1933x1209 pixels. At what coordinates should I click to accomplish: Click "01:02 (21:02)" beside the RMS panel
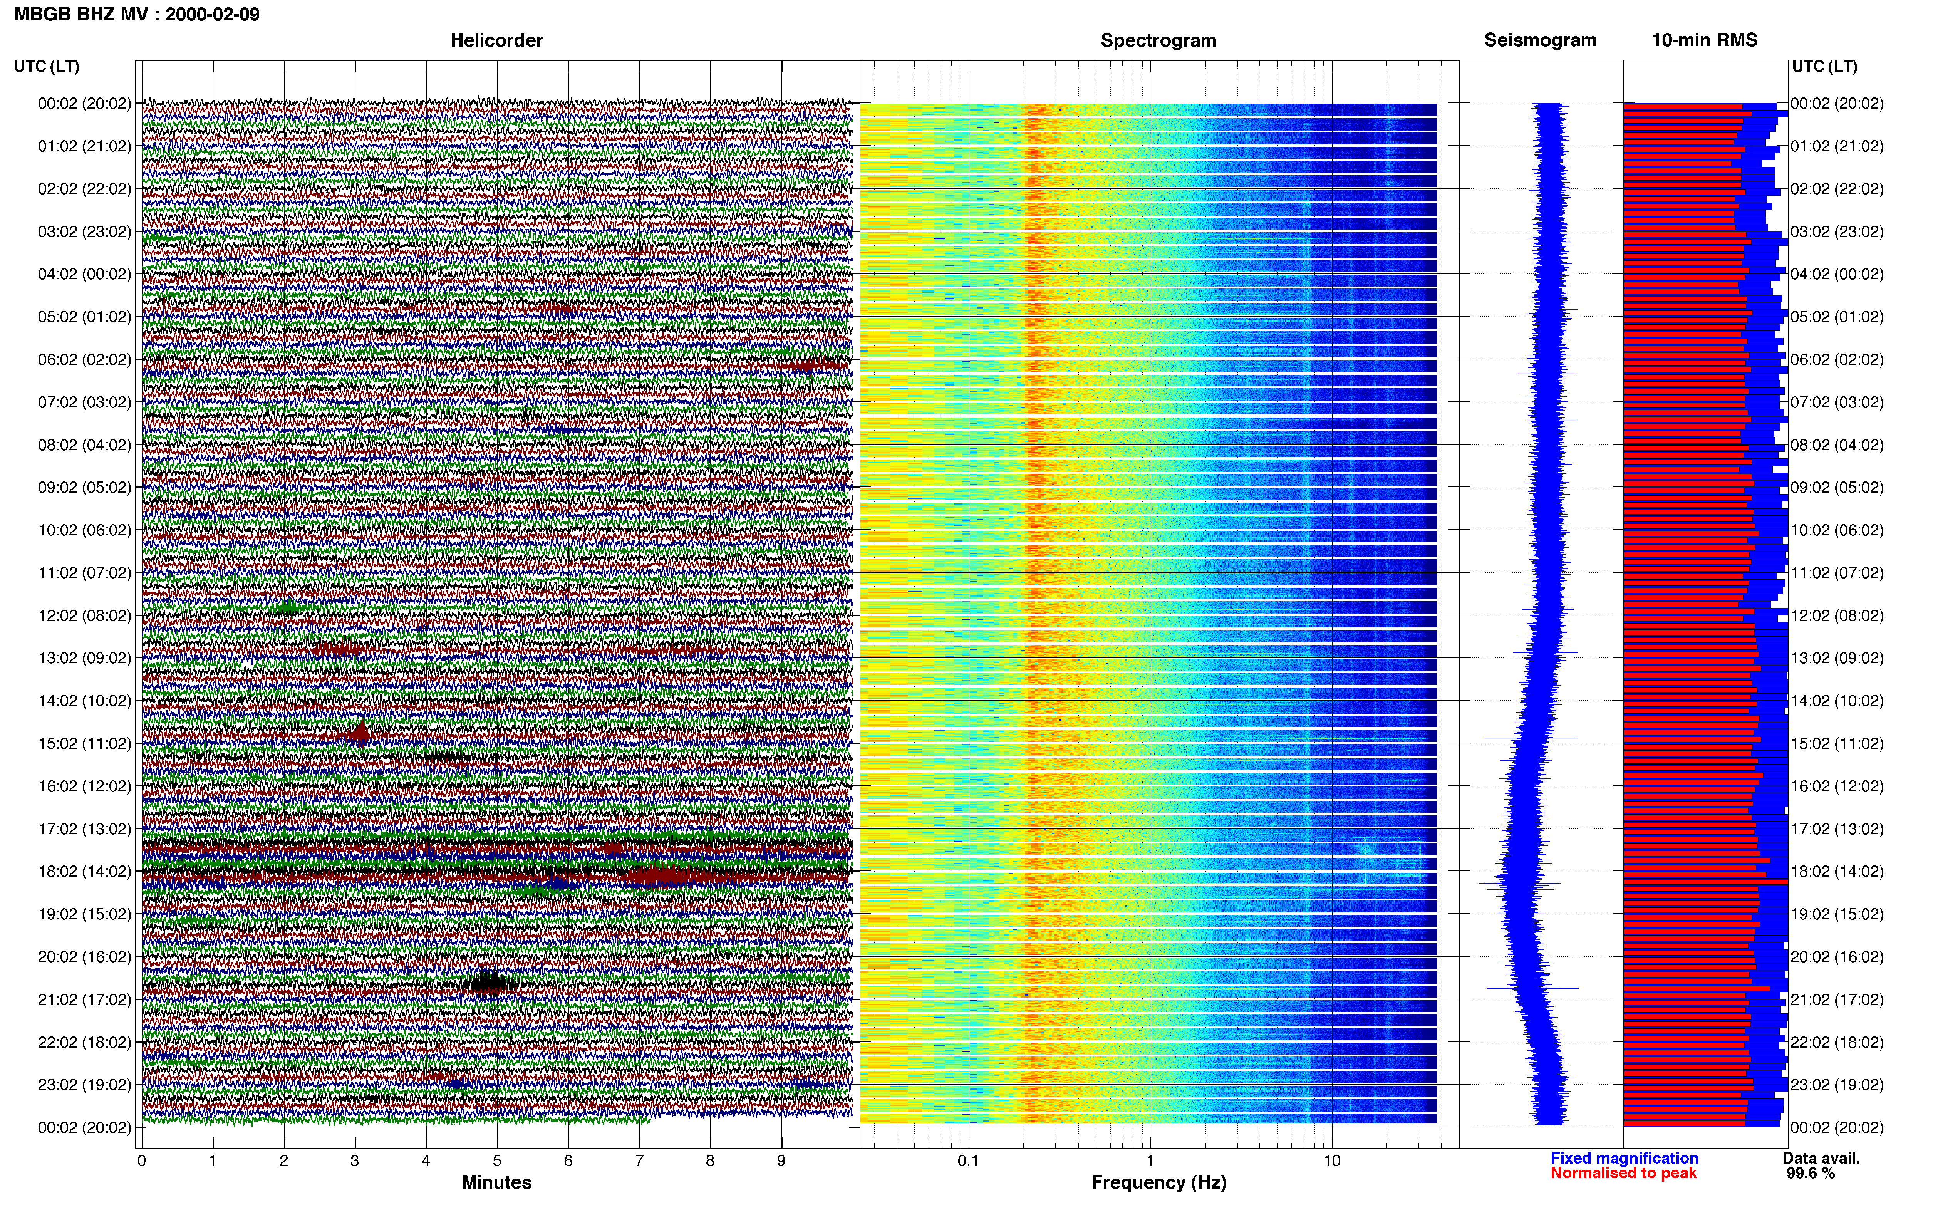(x=1837, y=146)
